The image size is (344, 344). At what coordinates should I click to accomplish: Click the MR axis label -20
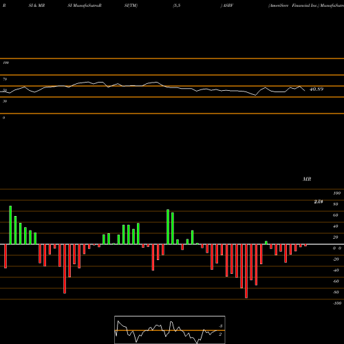[x=336, y=259]
